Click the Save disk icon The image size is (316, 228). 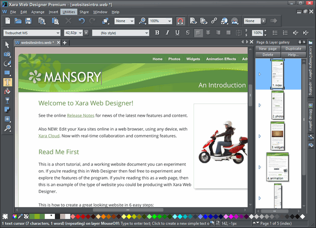click(28, 21)
